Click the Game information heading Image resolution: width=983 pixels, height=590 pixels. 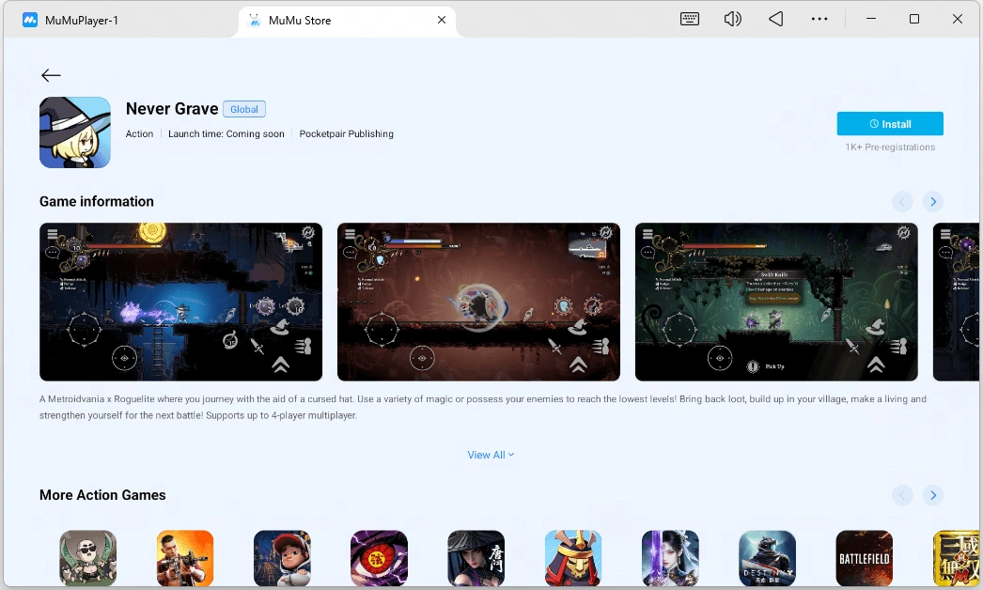tap(97, 201)
